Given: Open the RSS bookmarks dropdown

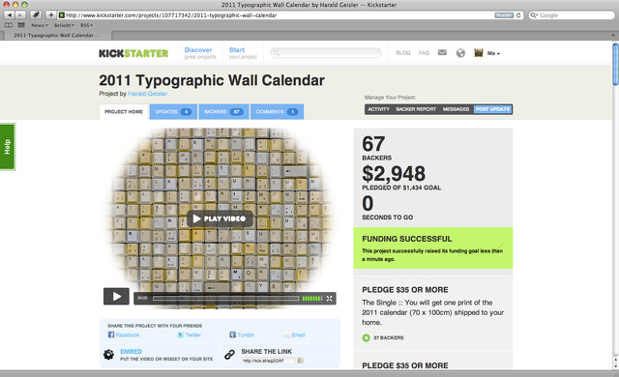Looking at the screenshot, I should click(86, 25).
